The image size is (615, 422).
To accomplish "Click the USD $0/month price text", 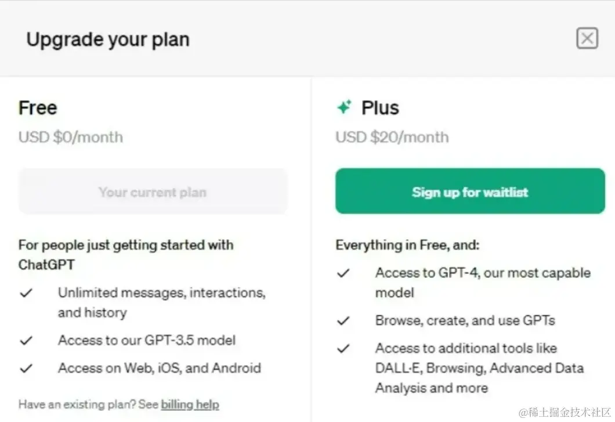I will tap(71, 137).
